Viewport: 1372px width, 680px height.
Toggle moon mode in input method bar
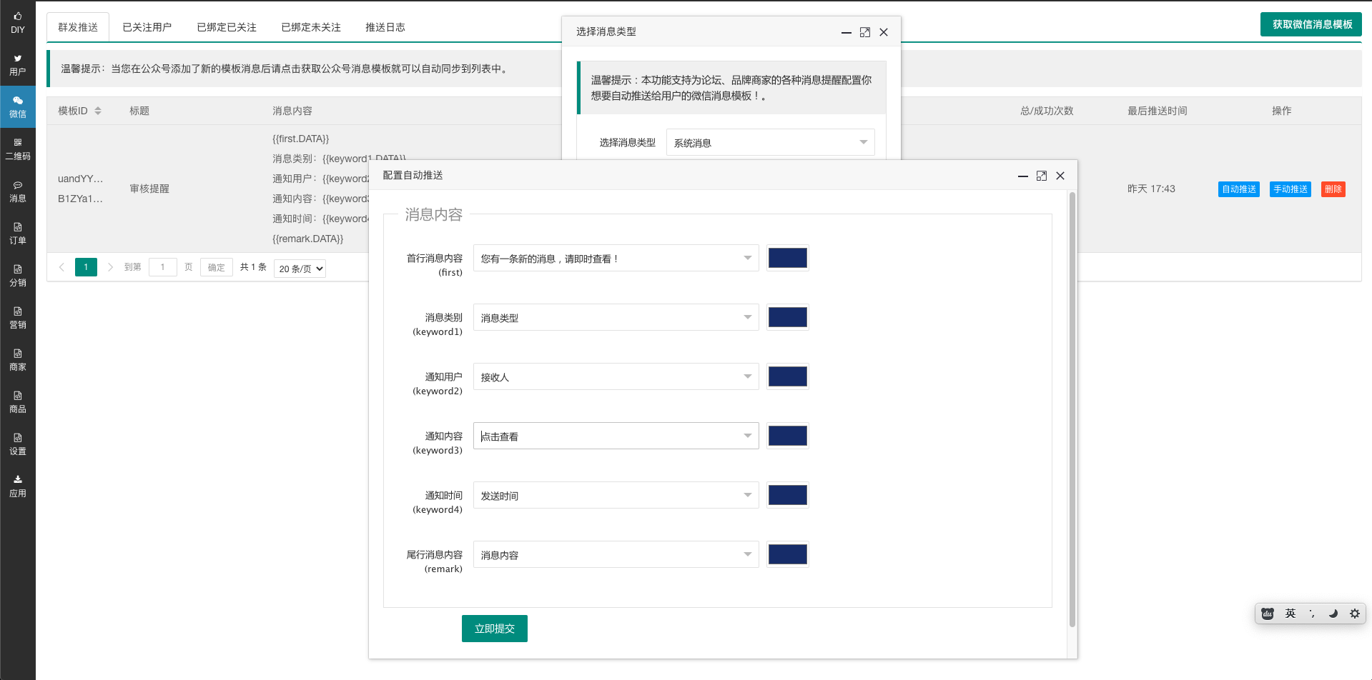pos(1333,614)
